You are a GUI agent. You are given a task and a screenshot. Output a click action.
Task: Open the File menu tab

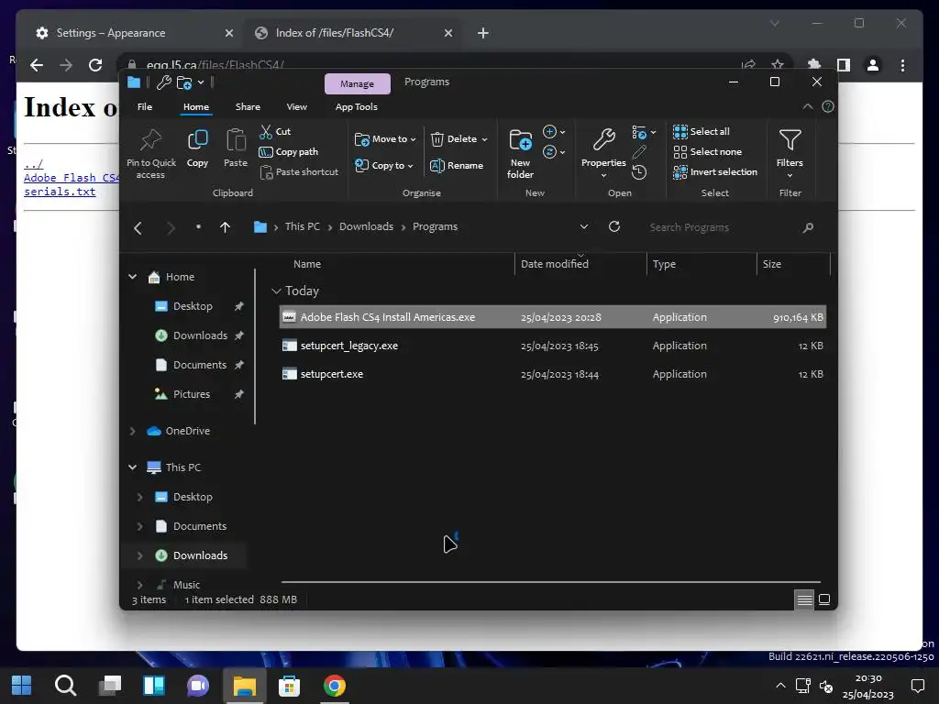[x=145, y=107]
